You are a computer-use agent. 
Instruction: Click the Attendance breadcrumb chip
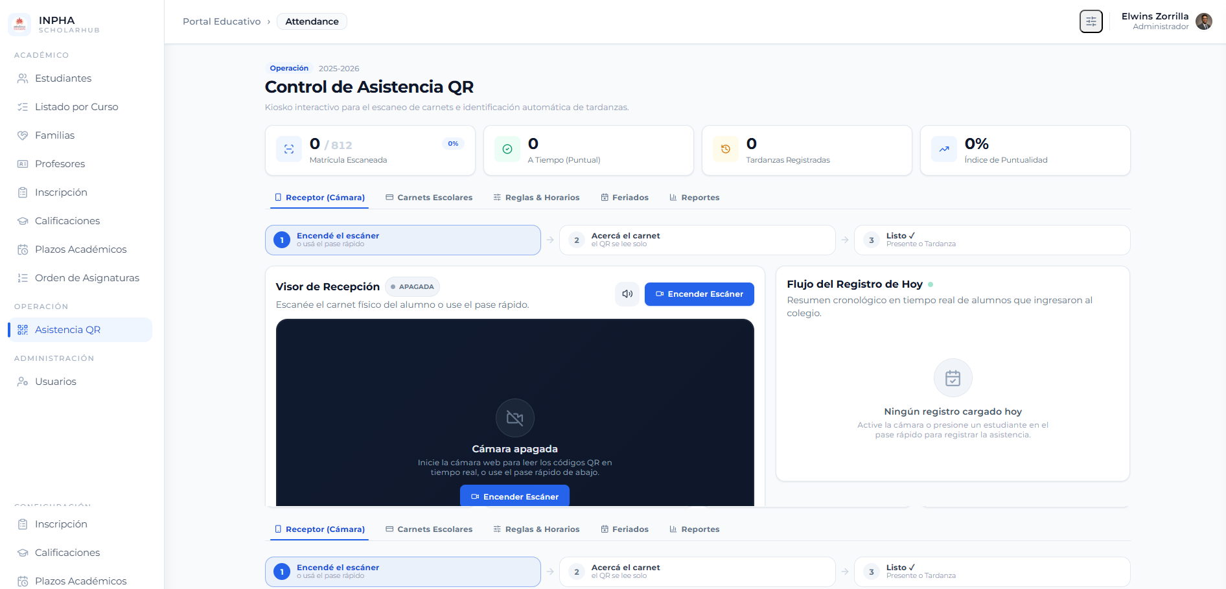pos(312,21)
